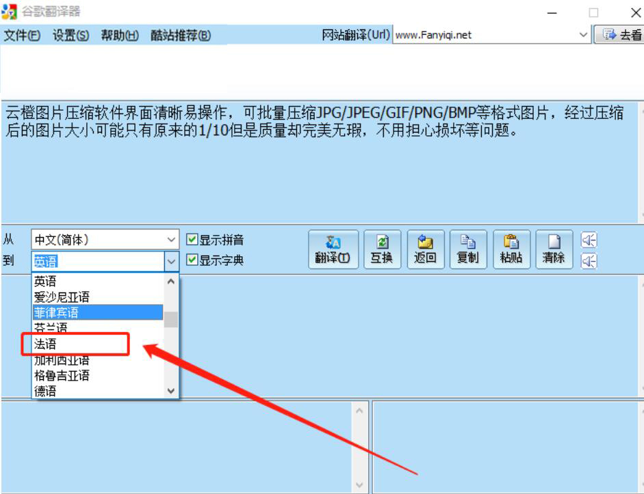Click the 返回 return button
The height and width of the screenshot is (494, 644).
[426, 249]
